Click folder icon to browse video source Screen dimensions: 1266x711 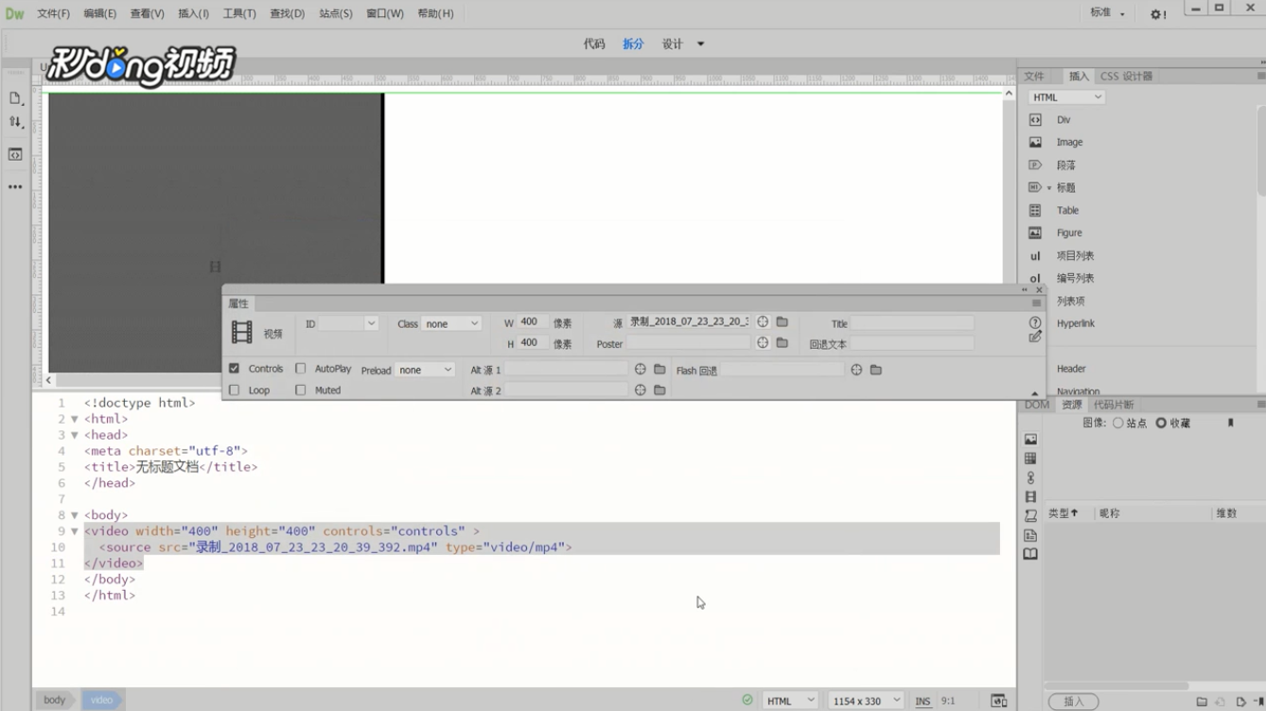[782, 322]
